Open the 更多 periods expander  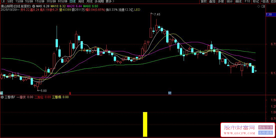click(110, 1)
